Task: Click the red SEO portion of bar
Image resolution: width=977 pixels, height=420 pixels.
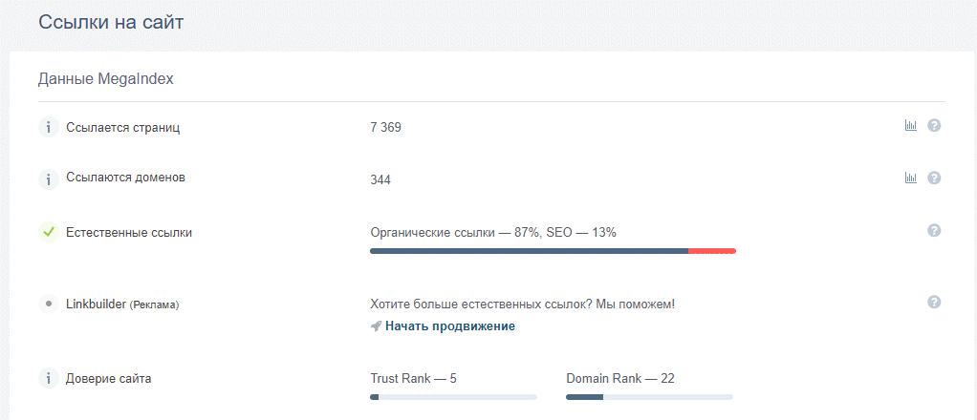Action: point(712,251)
